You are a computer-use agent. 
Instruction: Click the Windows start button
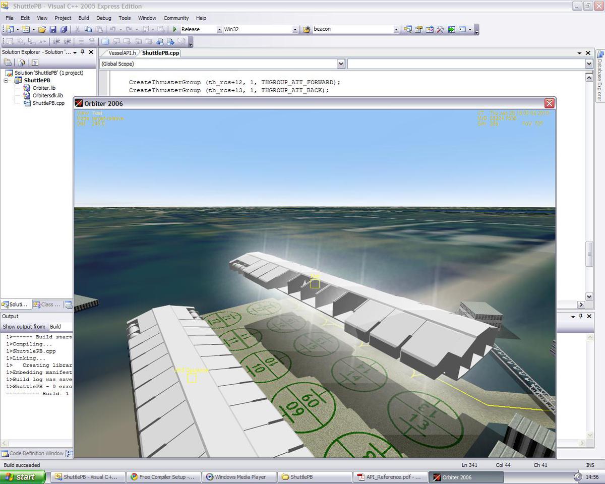[22, 477]
